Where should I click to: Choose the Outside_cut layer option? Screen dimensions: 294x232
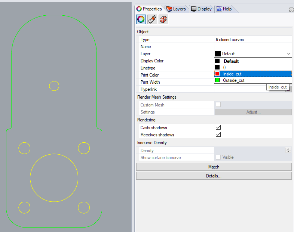click(x=233, y=80)
